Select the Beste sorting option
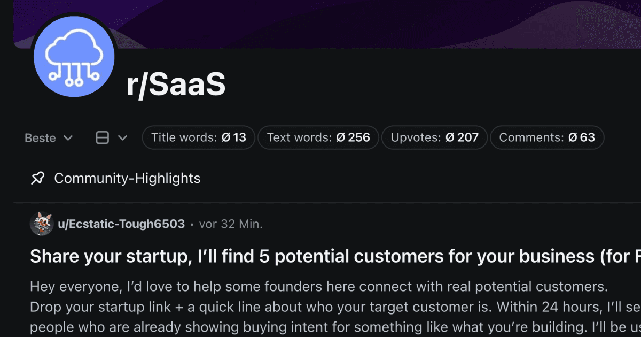Screen dimensions: 641x337 (x=40, y=137)
